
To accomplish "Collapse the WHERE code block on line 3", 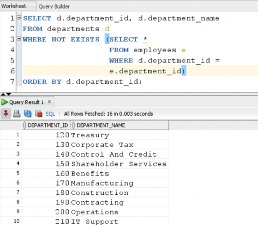I will coord(19,38).
